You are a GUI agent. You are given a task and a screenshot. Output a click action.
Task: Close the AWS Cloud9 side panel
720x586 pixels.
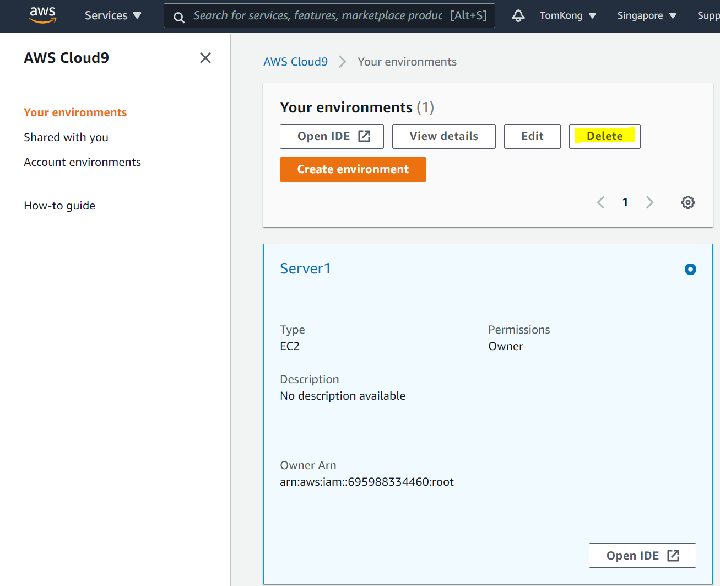coord(205,58)
